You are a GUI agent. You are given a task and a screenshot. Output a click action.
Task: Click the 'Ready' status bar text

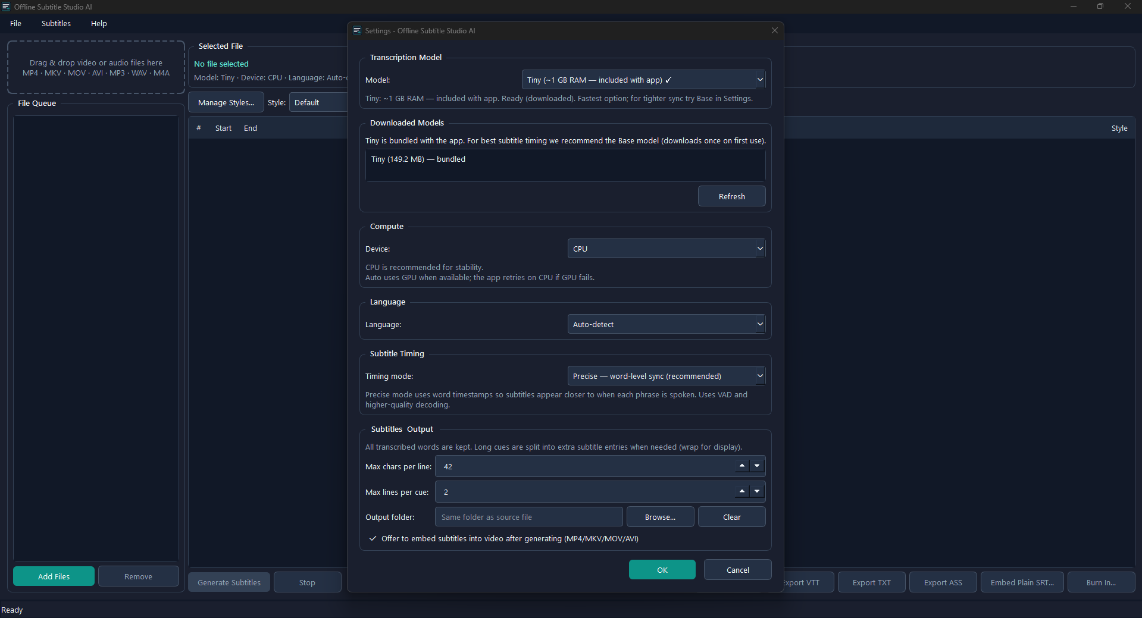point(12,610)
